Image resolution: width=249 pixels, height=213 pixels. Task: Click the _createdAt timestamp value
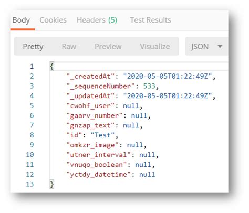point(168,76)
